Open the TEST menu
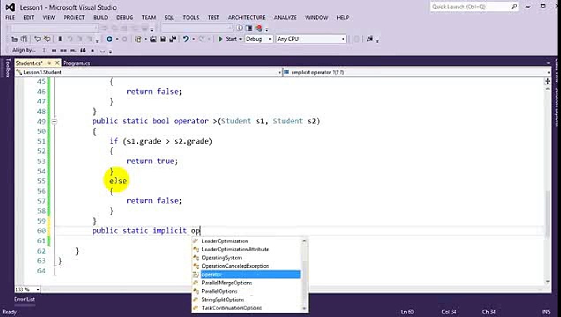 pos(213,18)
